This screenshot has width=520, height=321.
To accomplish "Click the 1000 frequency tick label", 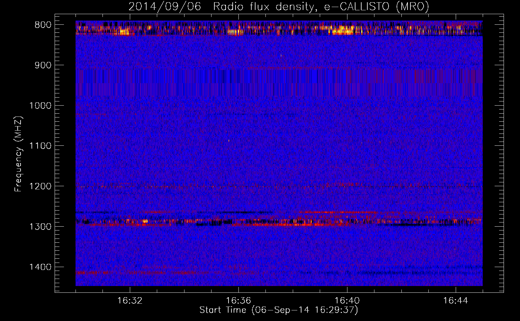I will tap(40, 106).
